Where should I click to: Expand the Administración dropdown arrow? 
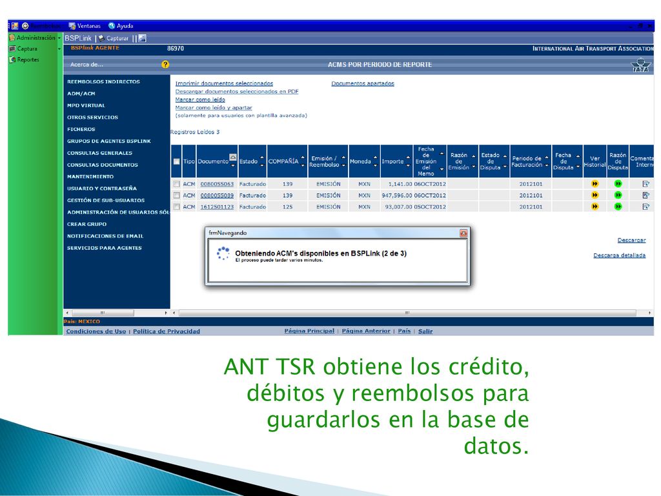click(x=59, y=38)
